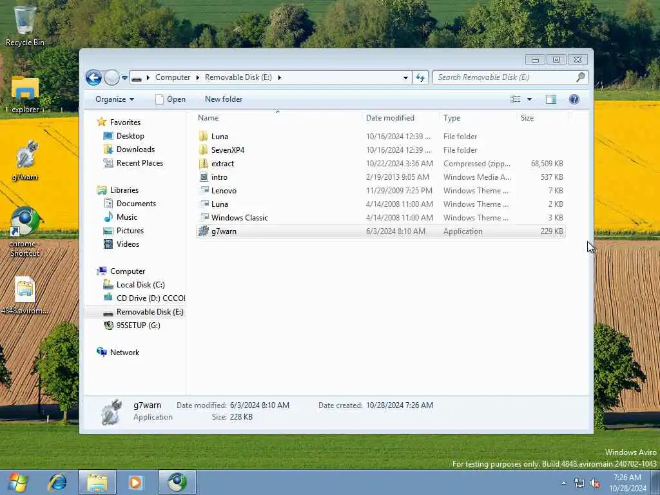Viewport: 660px width, 495px height.
Task: Click the Computer breadcrumb in address bar
Action: (173, 77)
